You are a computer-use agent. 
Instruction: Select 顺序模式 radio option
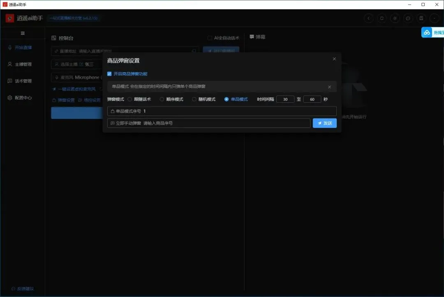[x=162, y=99]
